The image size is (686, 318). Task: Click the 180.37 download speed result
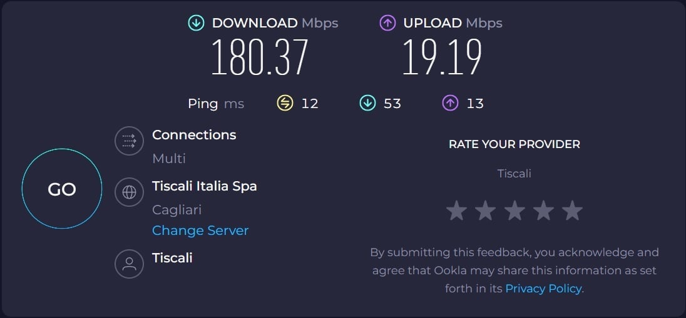(x=259, y=57)
